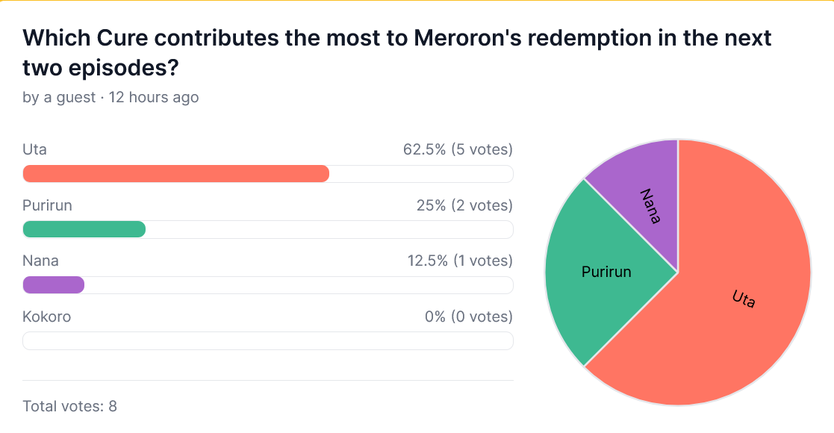Click the empty Kokoro result bar
Viewport: 834px width, 433px height.
[267, 341]
